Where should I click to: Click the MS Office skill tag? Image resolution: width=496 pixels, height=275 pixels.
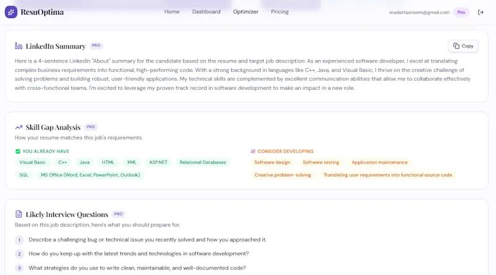pos(90,175)
